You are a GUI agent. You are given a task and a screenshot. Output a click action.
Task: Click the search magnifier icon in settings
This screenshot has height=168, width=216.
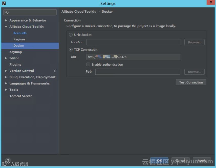6,12
